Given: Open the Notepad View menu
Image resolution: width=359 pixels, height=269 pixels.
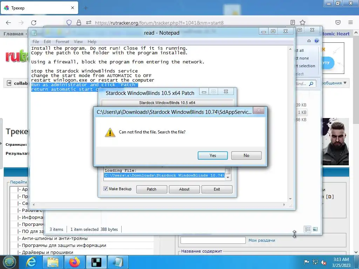Looking at the screenshot, I should coord(78,42).
